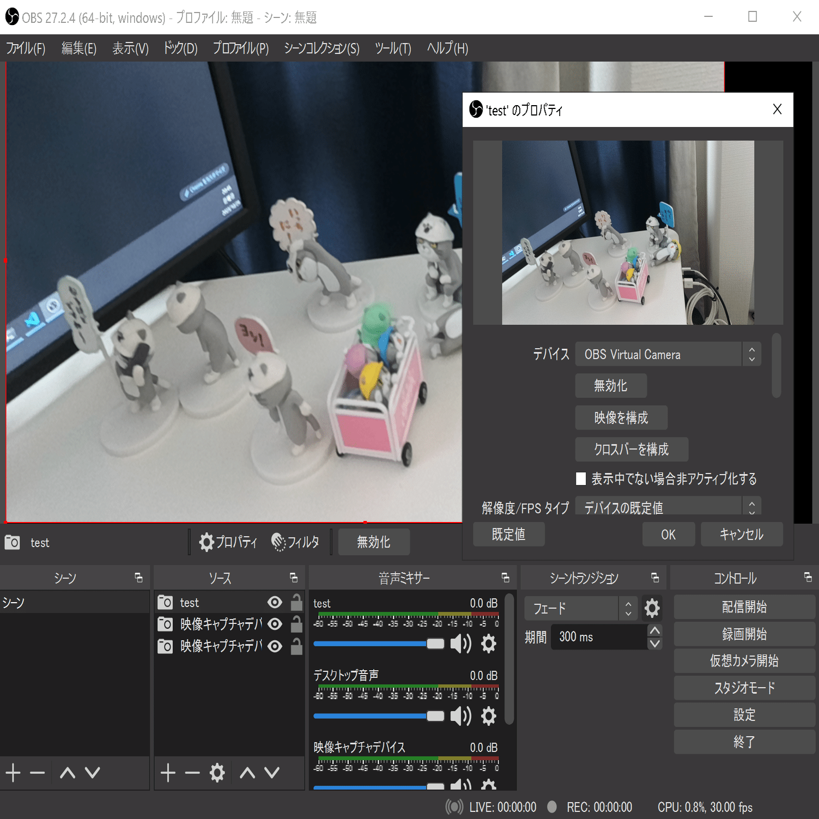Open the ツール menu

click(393, 48)
